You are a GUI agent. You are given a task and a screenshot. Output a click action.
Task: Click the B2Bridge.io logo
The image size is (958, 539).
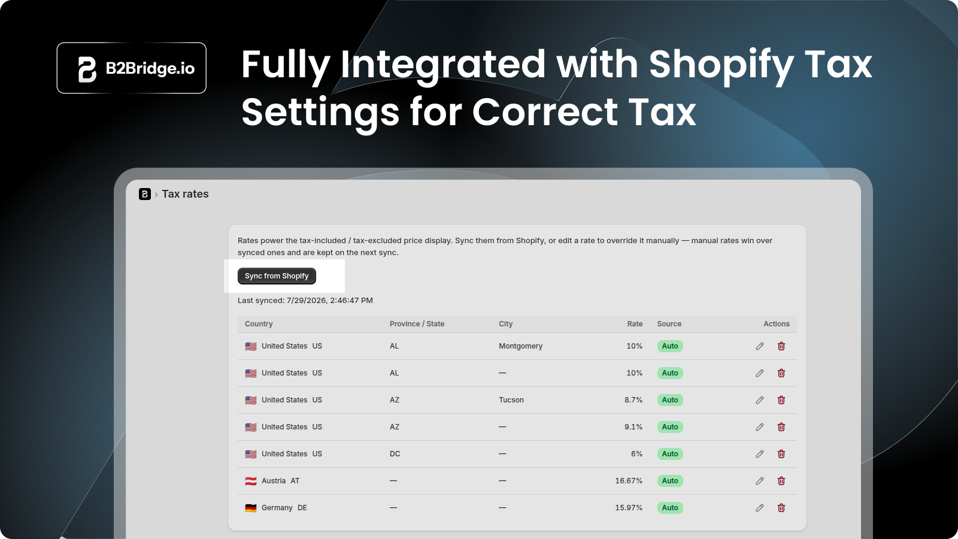point(132,68)
